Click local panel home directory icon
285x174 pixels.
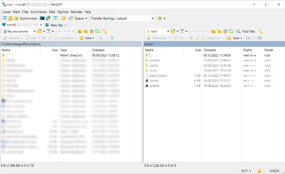point(92,31)
